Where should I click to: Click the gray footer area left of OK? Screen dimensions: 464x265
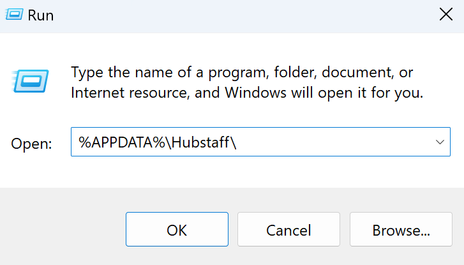63,228
